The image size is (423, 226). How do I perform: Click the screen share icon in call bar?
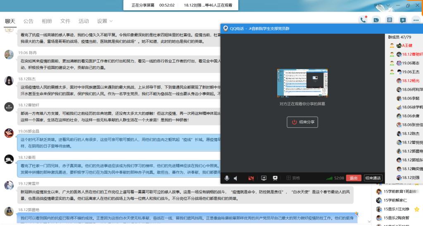pyautogui.click(x=264, y=178)
